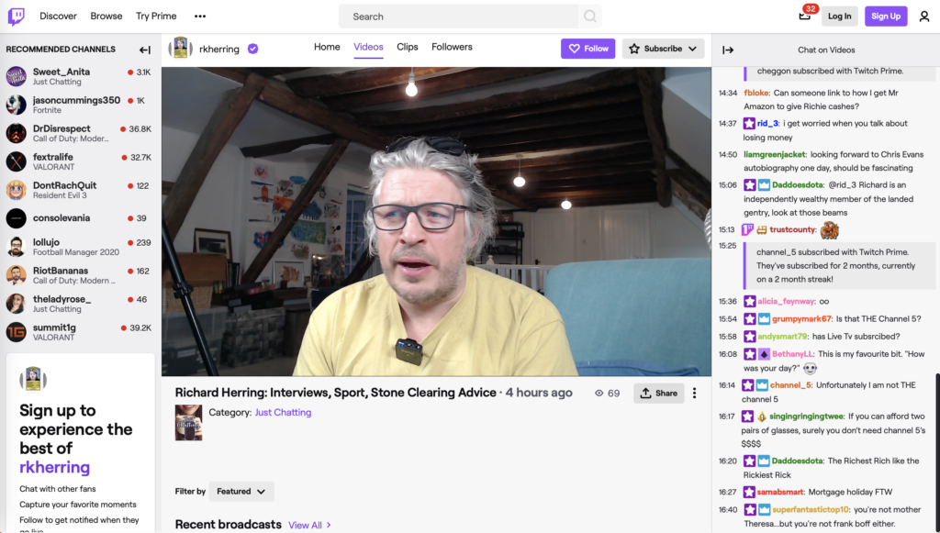Open superfantastictop10's username in chat

[810, 510]
